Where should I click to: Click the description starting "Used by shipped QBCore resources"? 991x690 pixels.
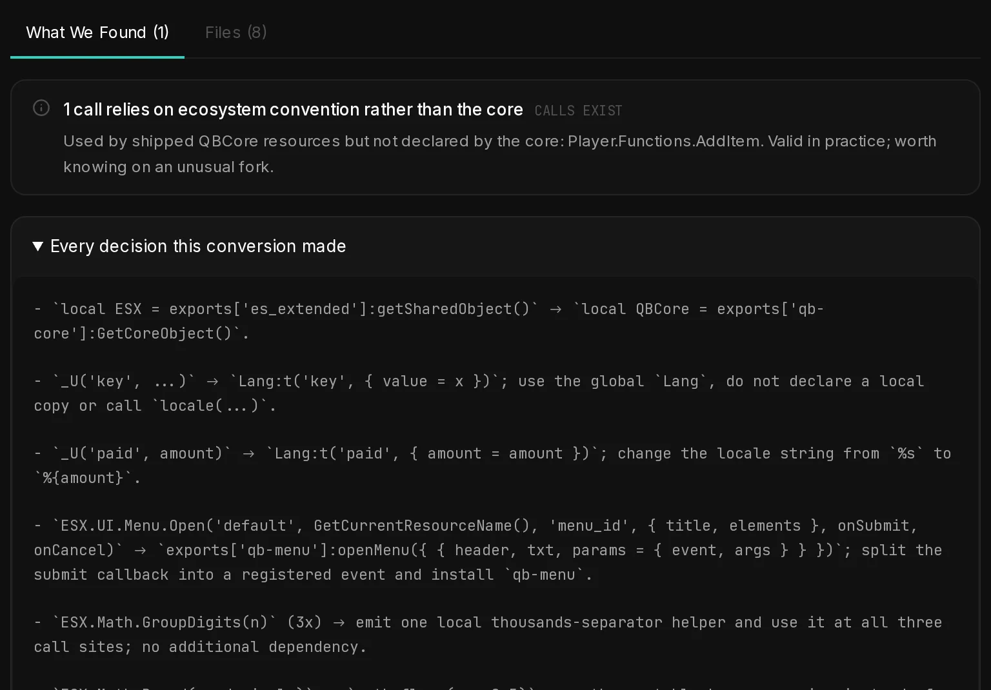(500, 154)
